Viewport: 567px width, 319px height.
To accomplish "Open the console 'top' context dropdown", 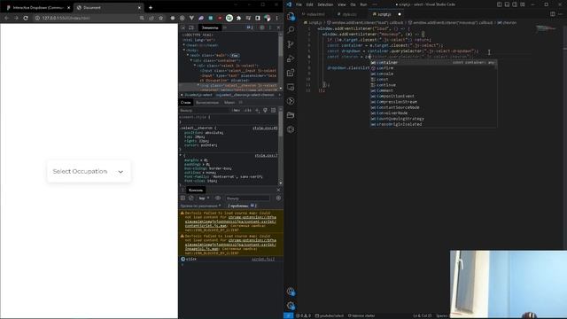I will click(x=204, y=198).
